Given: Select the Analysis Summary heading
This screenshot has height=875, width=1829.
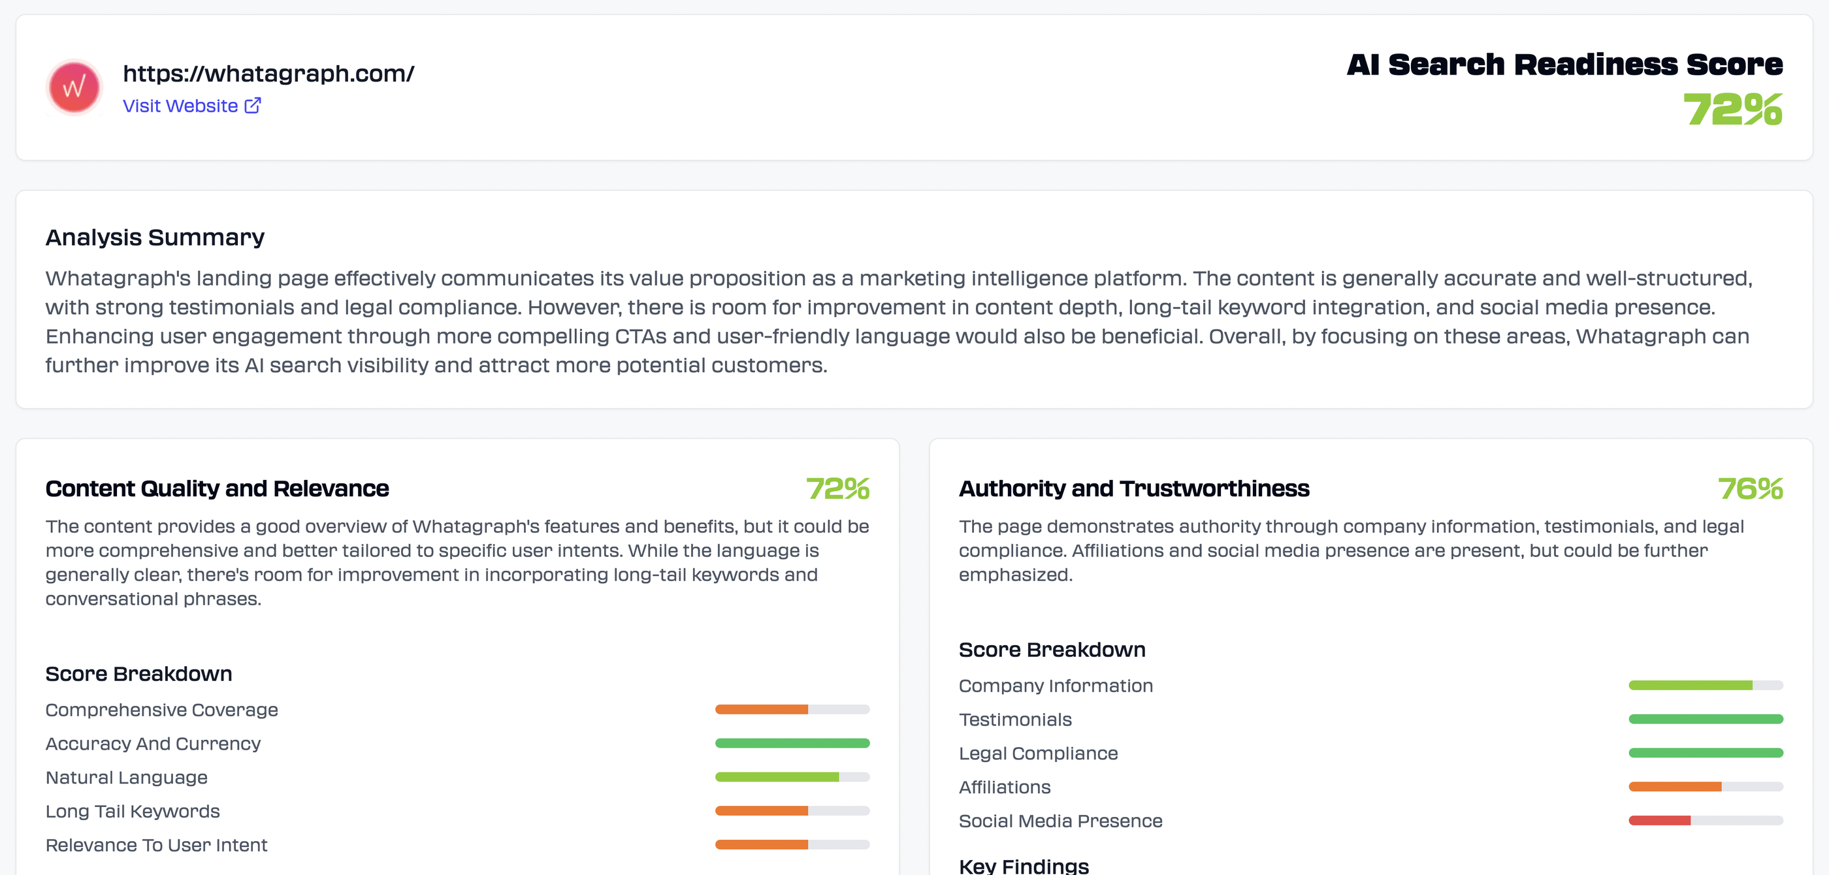Looking at the screenshot, I should pos(155,237).
